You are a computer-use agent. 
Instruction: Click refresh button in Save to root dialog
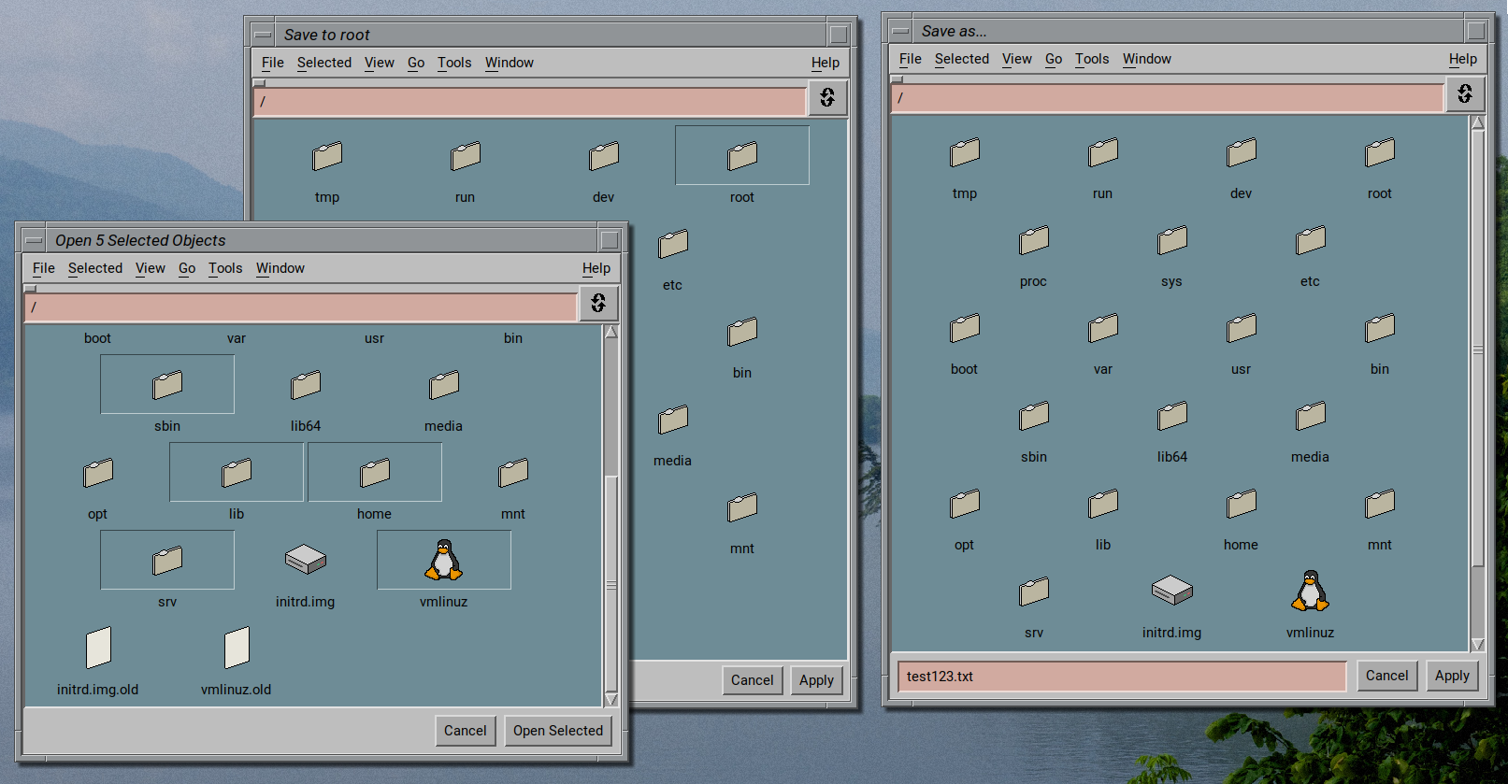[827, 98]
